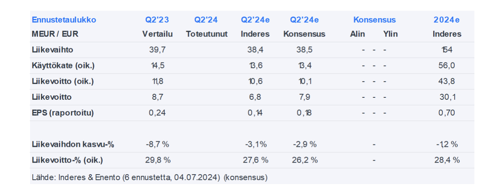Click the Toteutunut column subheader

coord(207,34)
